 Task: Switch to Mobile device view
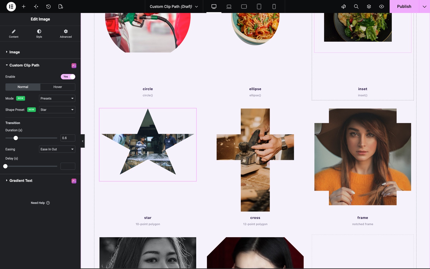pos(274,6)
